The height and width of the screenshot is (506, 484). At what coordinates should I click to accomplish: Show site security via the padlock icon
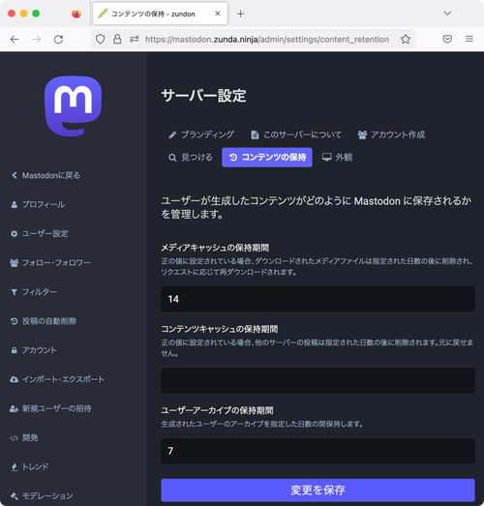pyautogui.click(x=117, y=40)
